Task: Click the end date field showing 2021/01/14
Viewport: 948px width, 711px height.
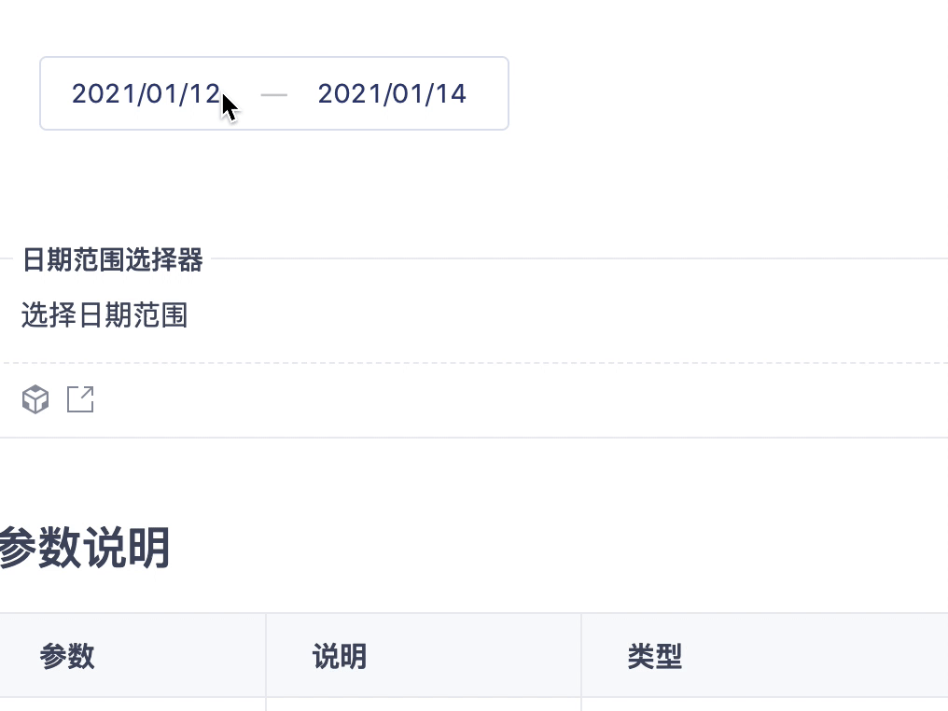Action: pyautogui.click(x=392, y=93)
